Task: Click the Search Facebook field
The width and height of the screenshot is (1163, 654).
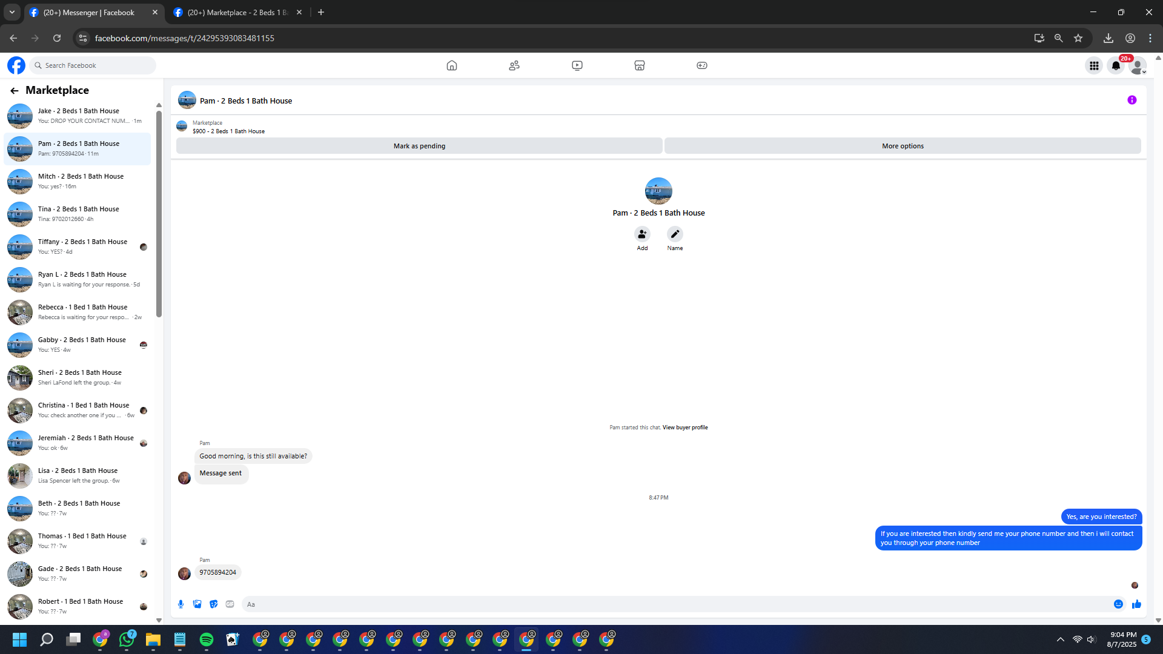Action: tap(93, 65)
